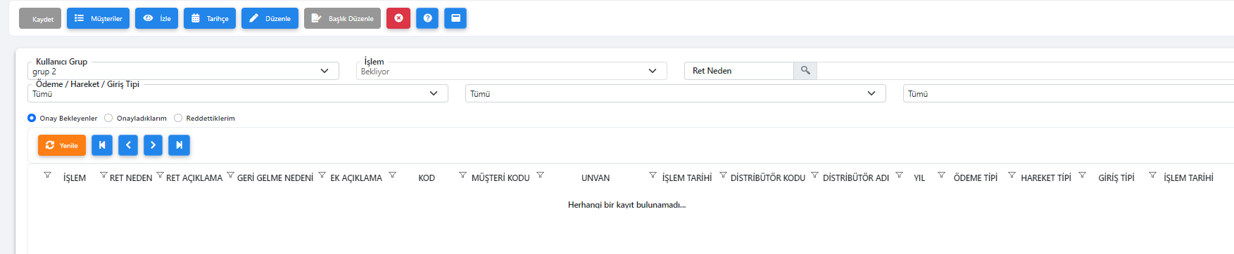Select the Onay Bekleyenler radio button
1234x254 pixels.
pyautogui.click(x=32, y=118)
